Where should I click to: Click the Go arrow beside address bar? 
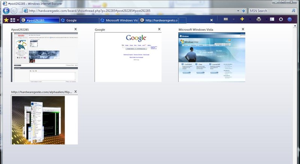click(243, 11)
